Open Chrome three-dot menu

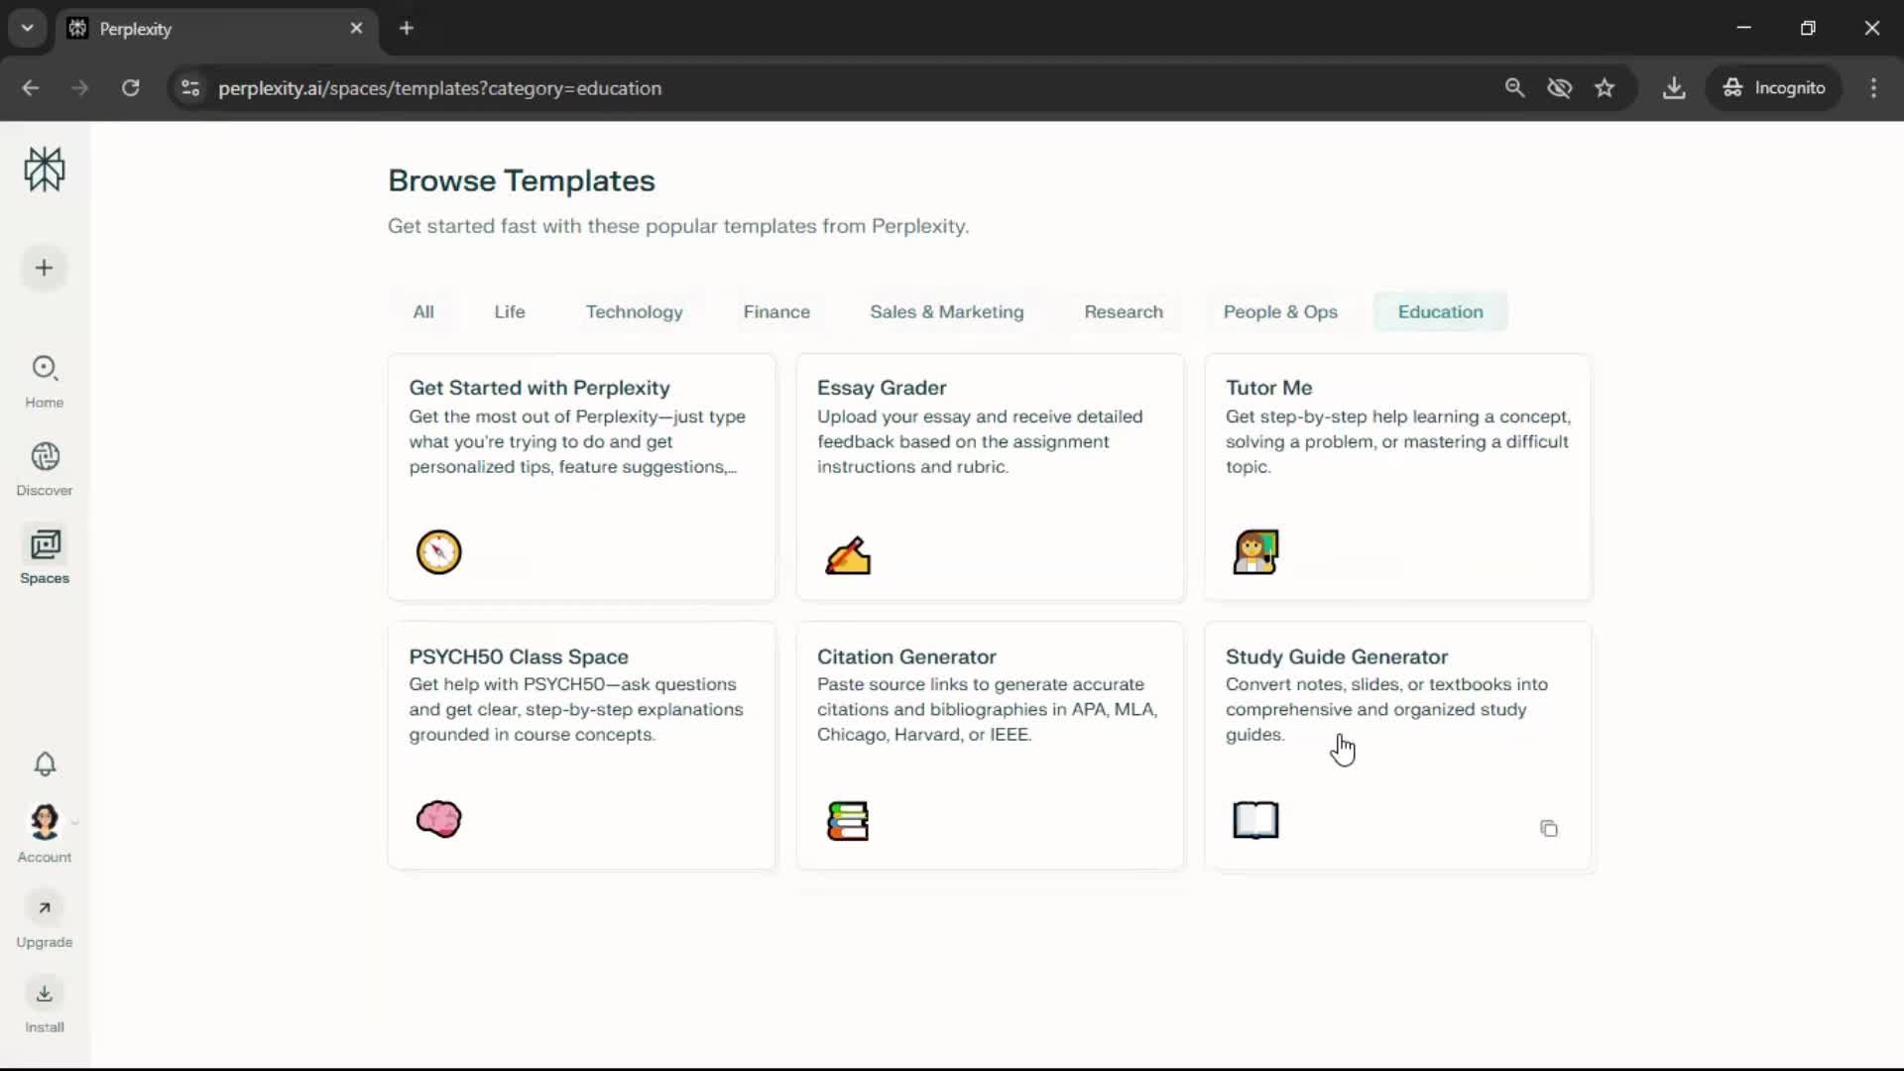[x=1873, y=88]
